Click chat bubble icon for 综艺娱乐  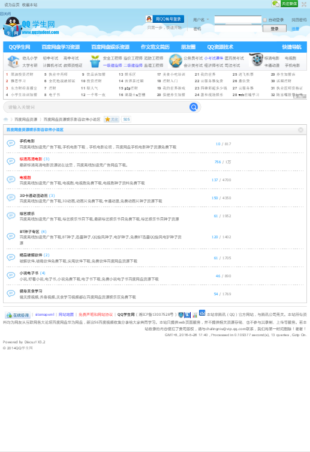tap(11, 215)
